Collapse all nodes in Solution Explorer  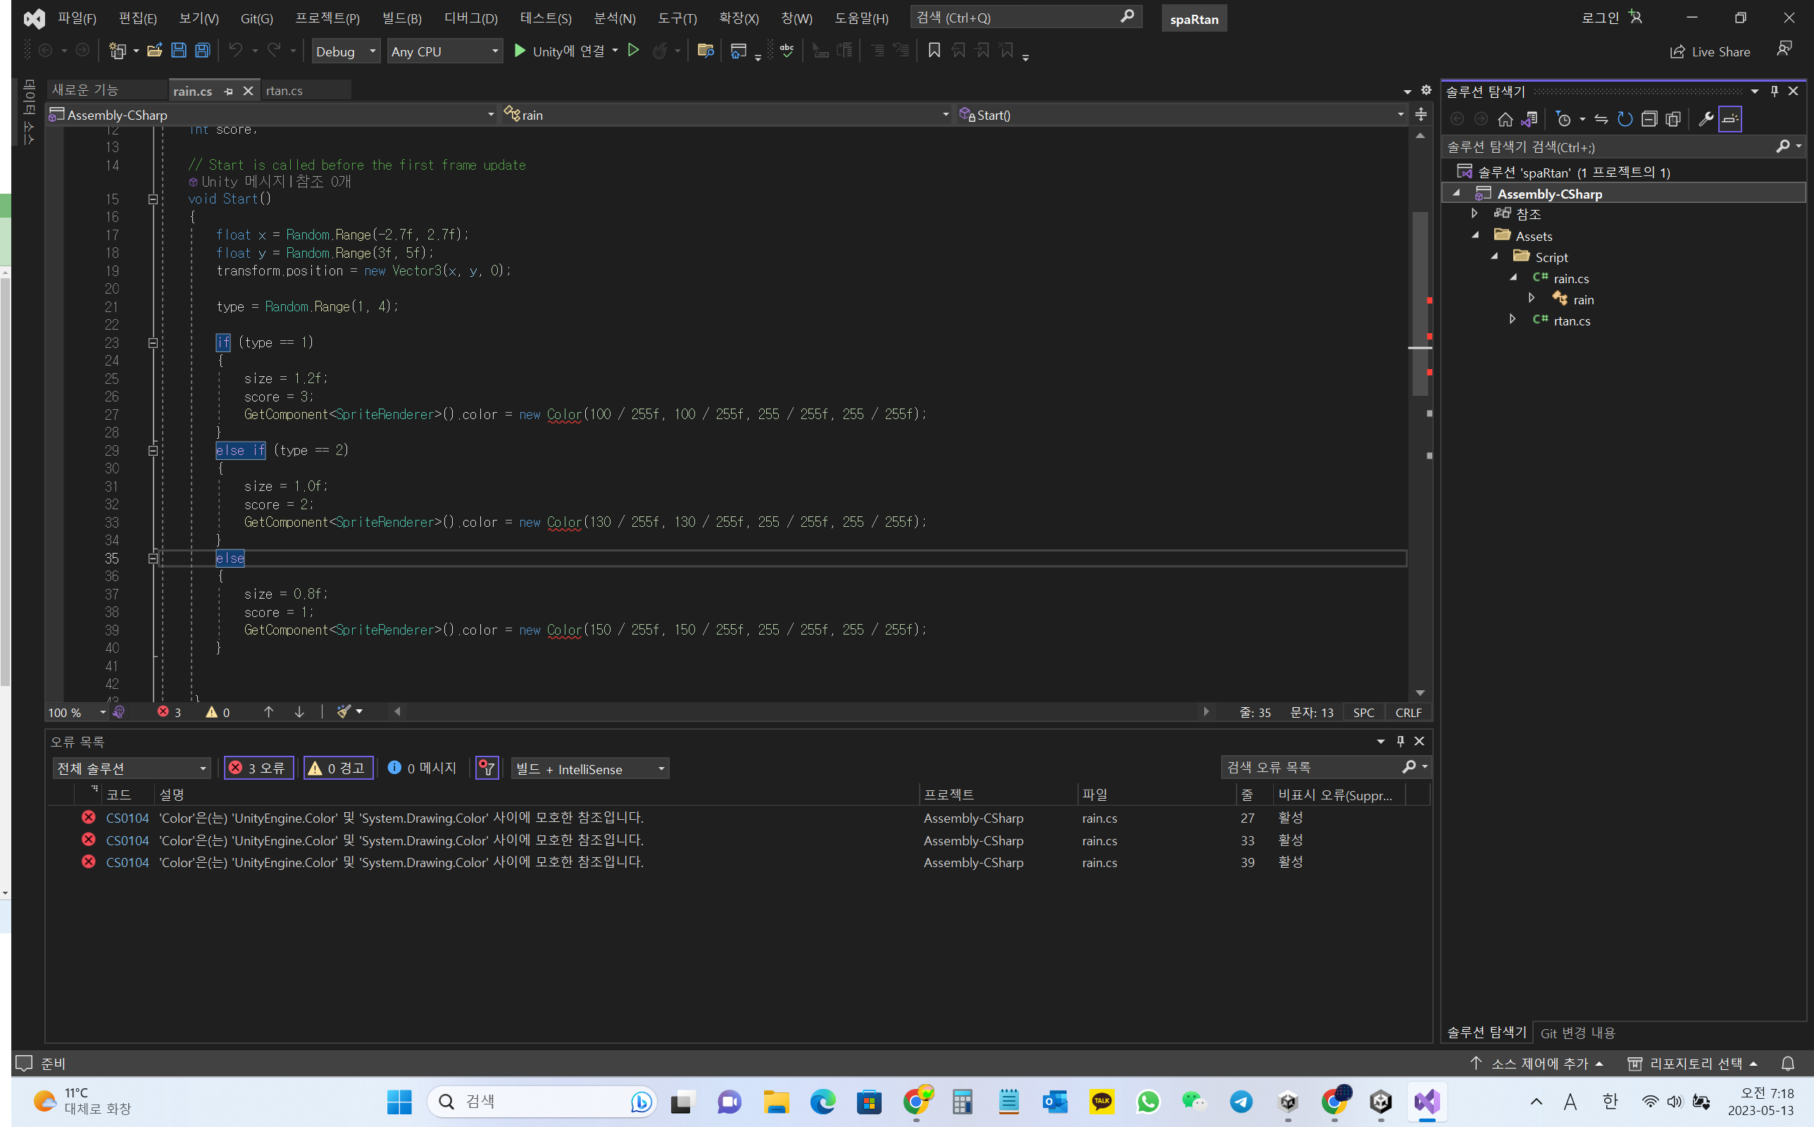click(x=1649, y=119)
